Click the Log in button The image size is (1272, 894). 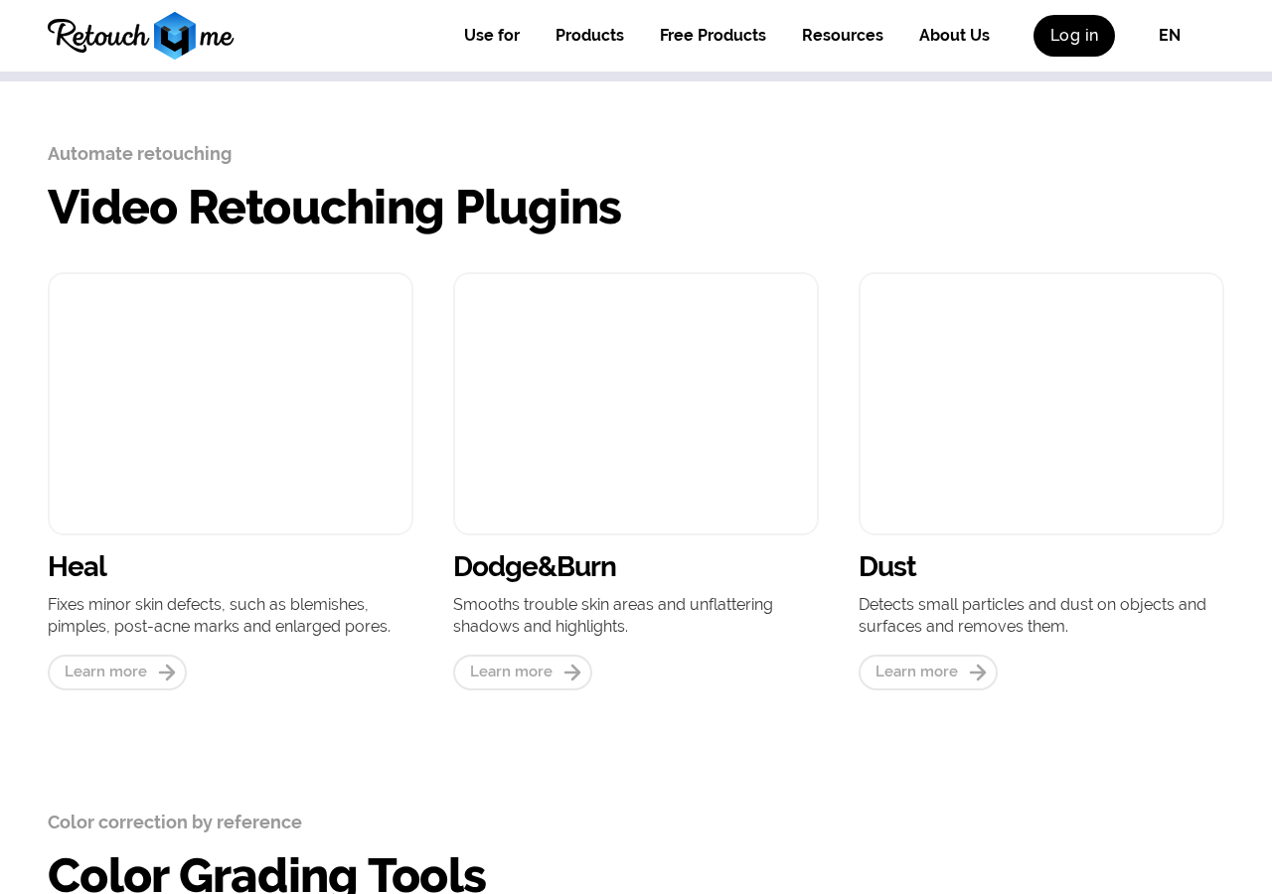(x=1074, y=36)
